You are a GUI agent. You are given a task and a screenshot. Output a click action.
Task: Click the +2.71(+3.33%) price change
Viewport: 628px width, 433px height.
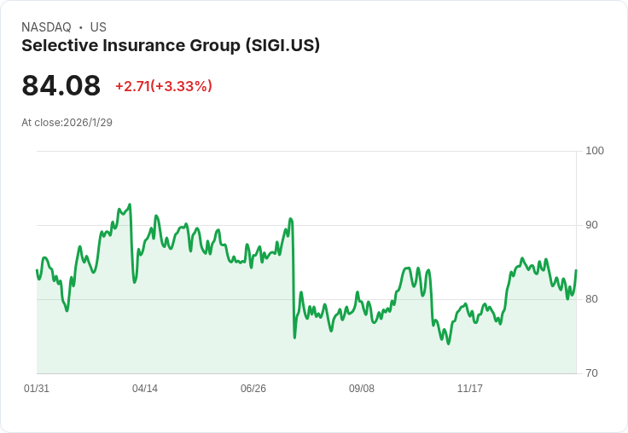(x=163, y=86)
